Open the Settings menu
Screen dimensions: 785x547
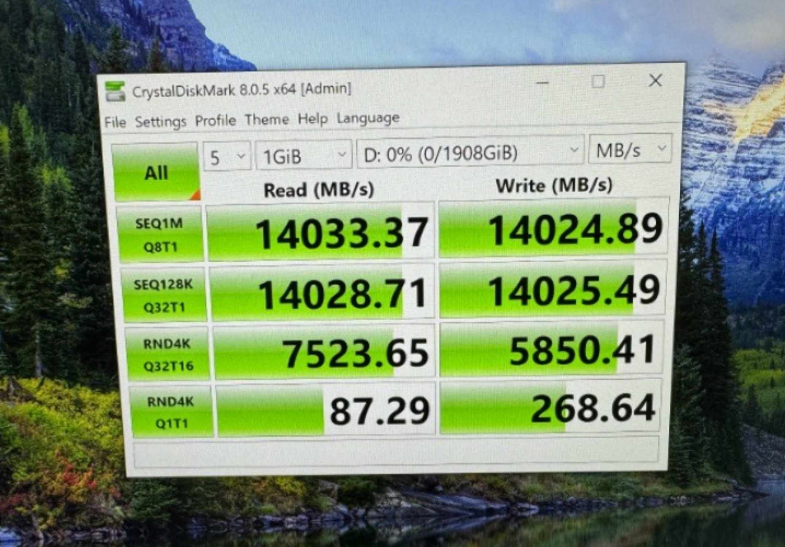(161, 122)
